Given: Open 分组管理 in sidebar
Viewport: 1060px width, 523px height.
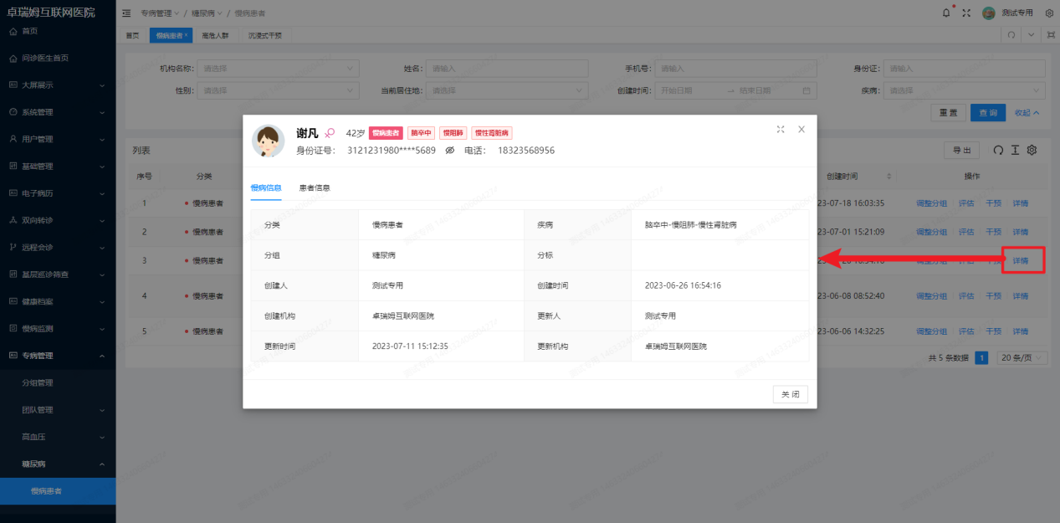Looking at the screenshot, I should (58, 382).
